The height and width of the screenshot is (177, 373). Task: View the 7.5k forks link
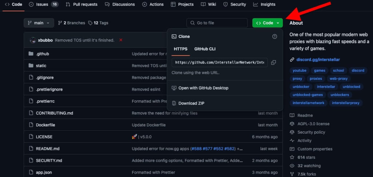click(x=303, y=174)
